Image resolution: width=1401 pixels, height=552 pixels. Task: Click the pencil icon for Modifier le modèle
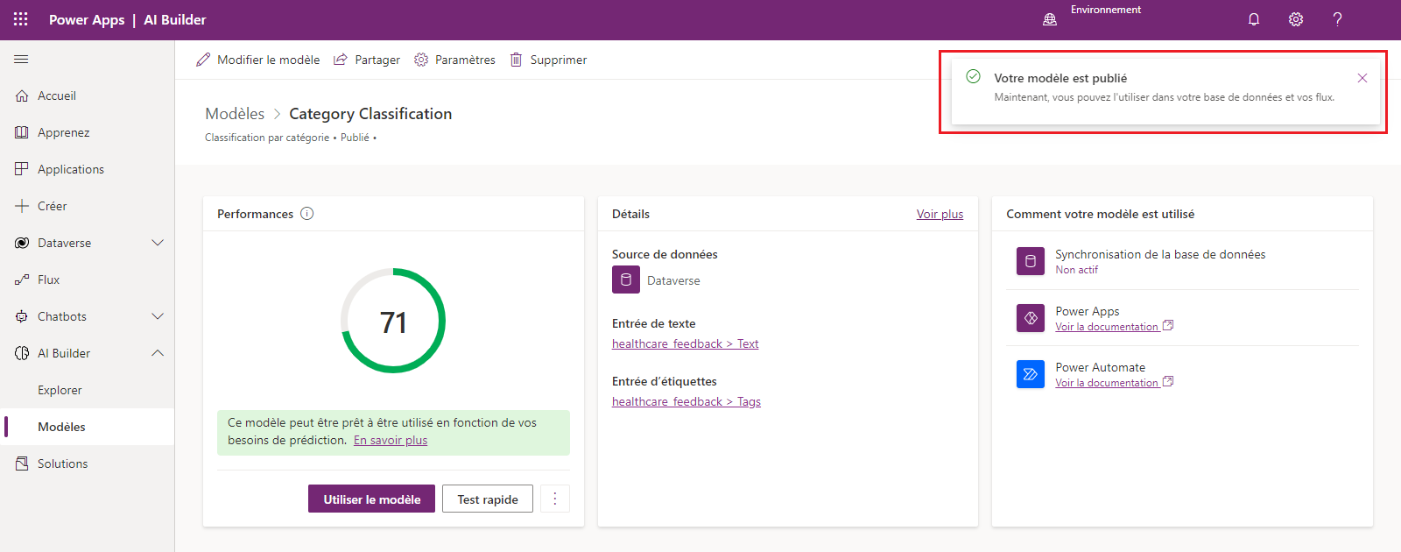coord(203,60)
